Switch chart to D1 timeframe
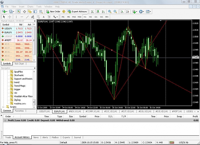Image resolution: width=200 pixels, height=145 pixels. coord(96,17)
